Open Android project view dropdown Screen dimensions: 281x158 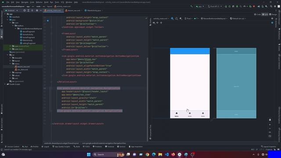(11, 11)
